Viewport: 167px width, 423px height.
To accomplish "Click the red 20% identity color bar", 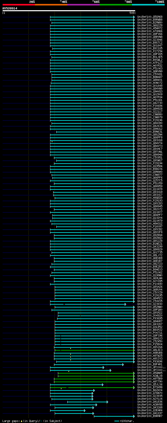I will coord(19,5).
